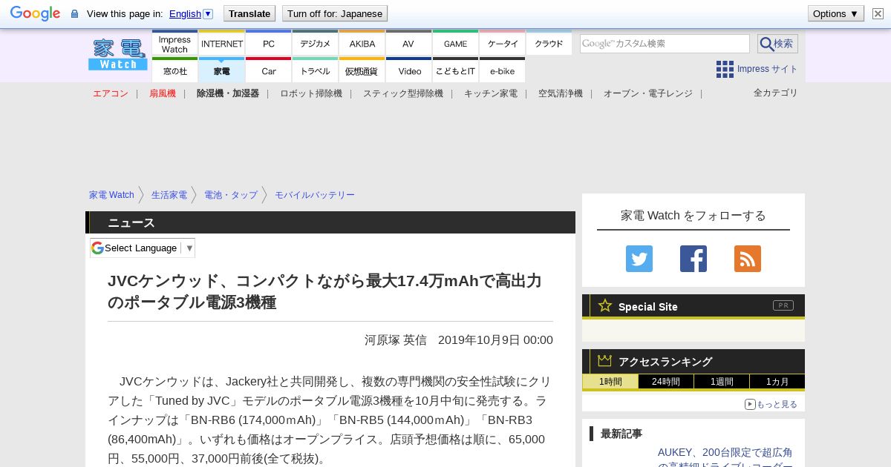Open the GAME tab
Screen dimensions: 891x467
click(456, 44)
